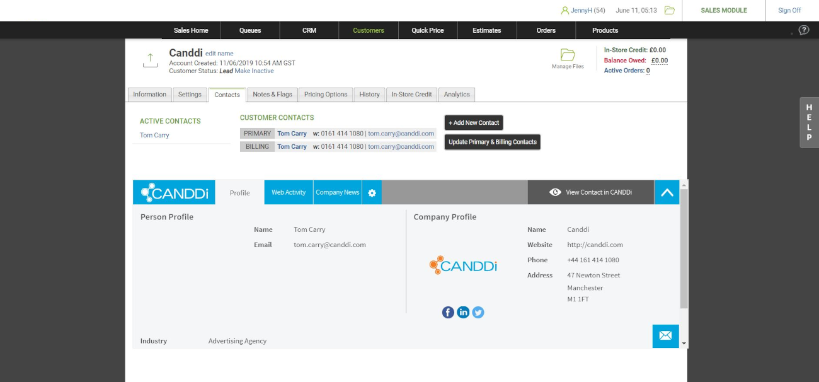Image resolution: width=819 pixels, height=382 pixels.
Task: Open the Customers menu
Action: click(369, 30)
